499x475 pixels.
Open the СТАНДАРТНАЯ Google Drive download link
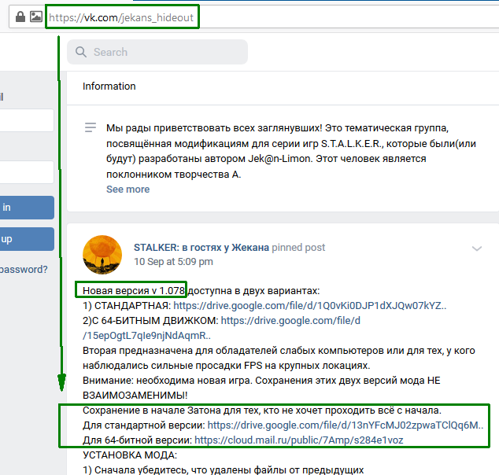(310, 306)
